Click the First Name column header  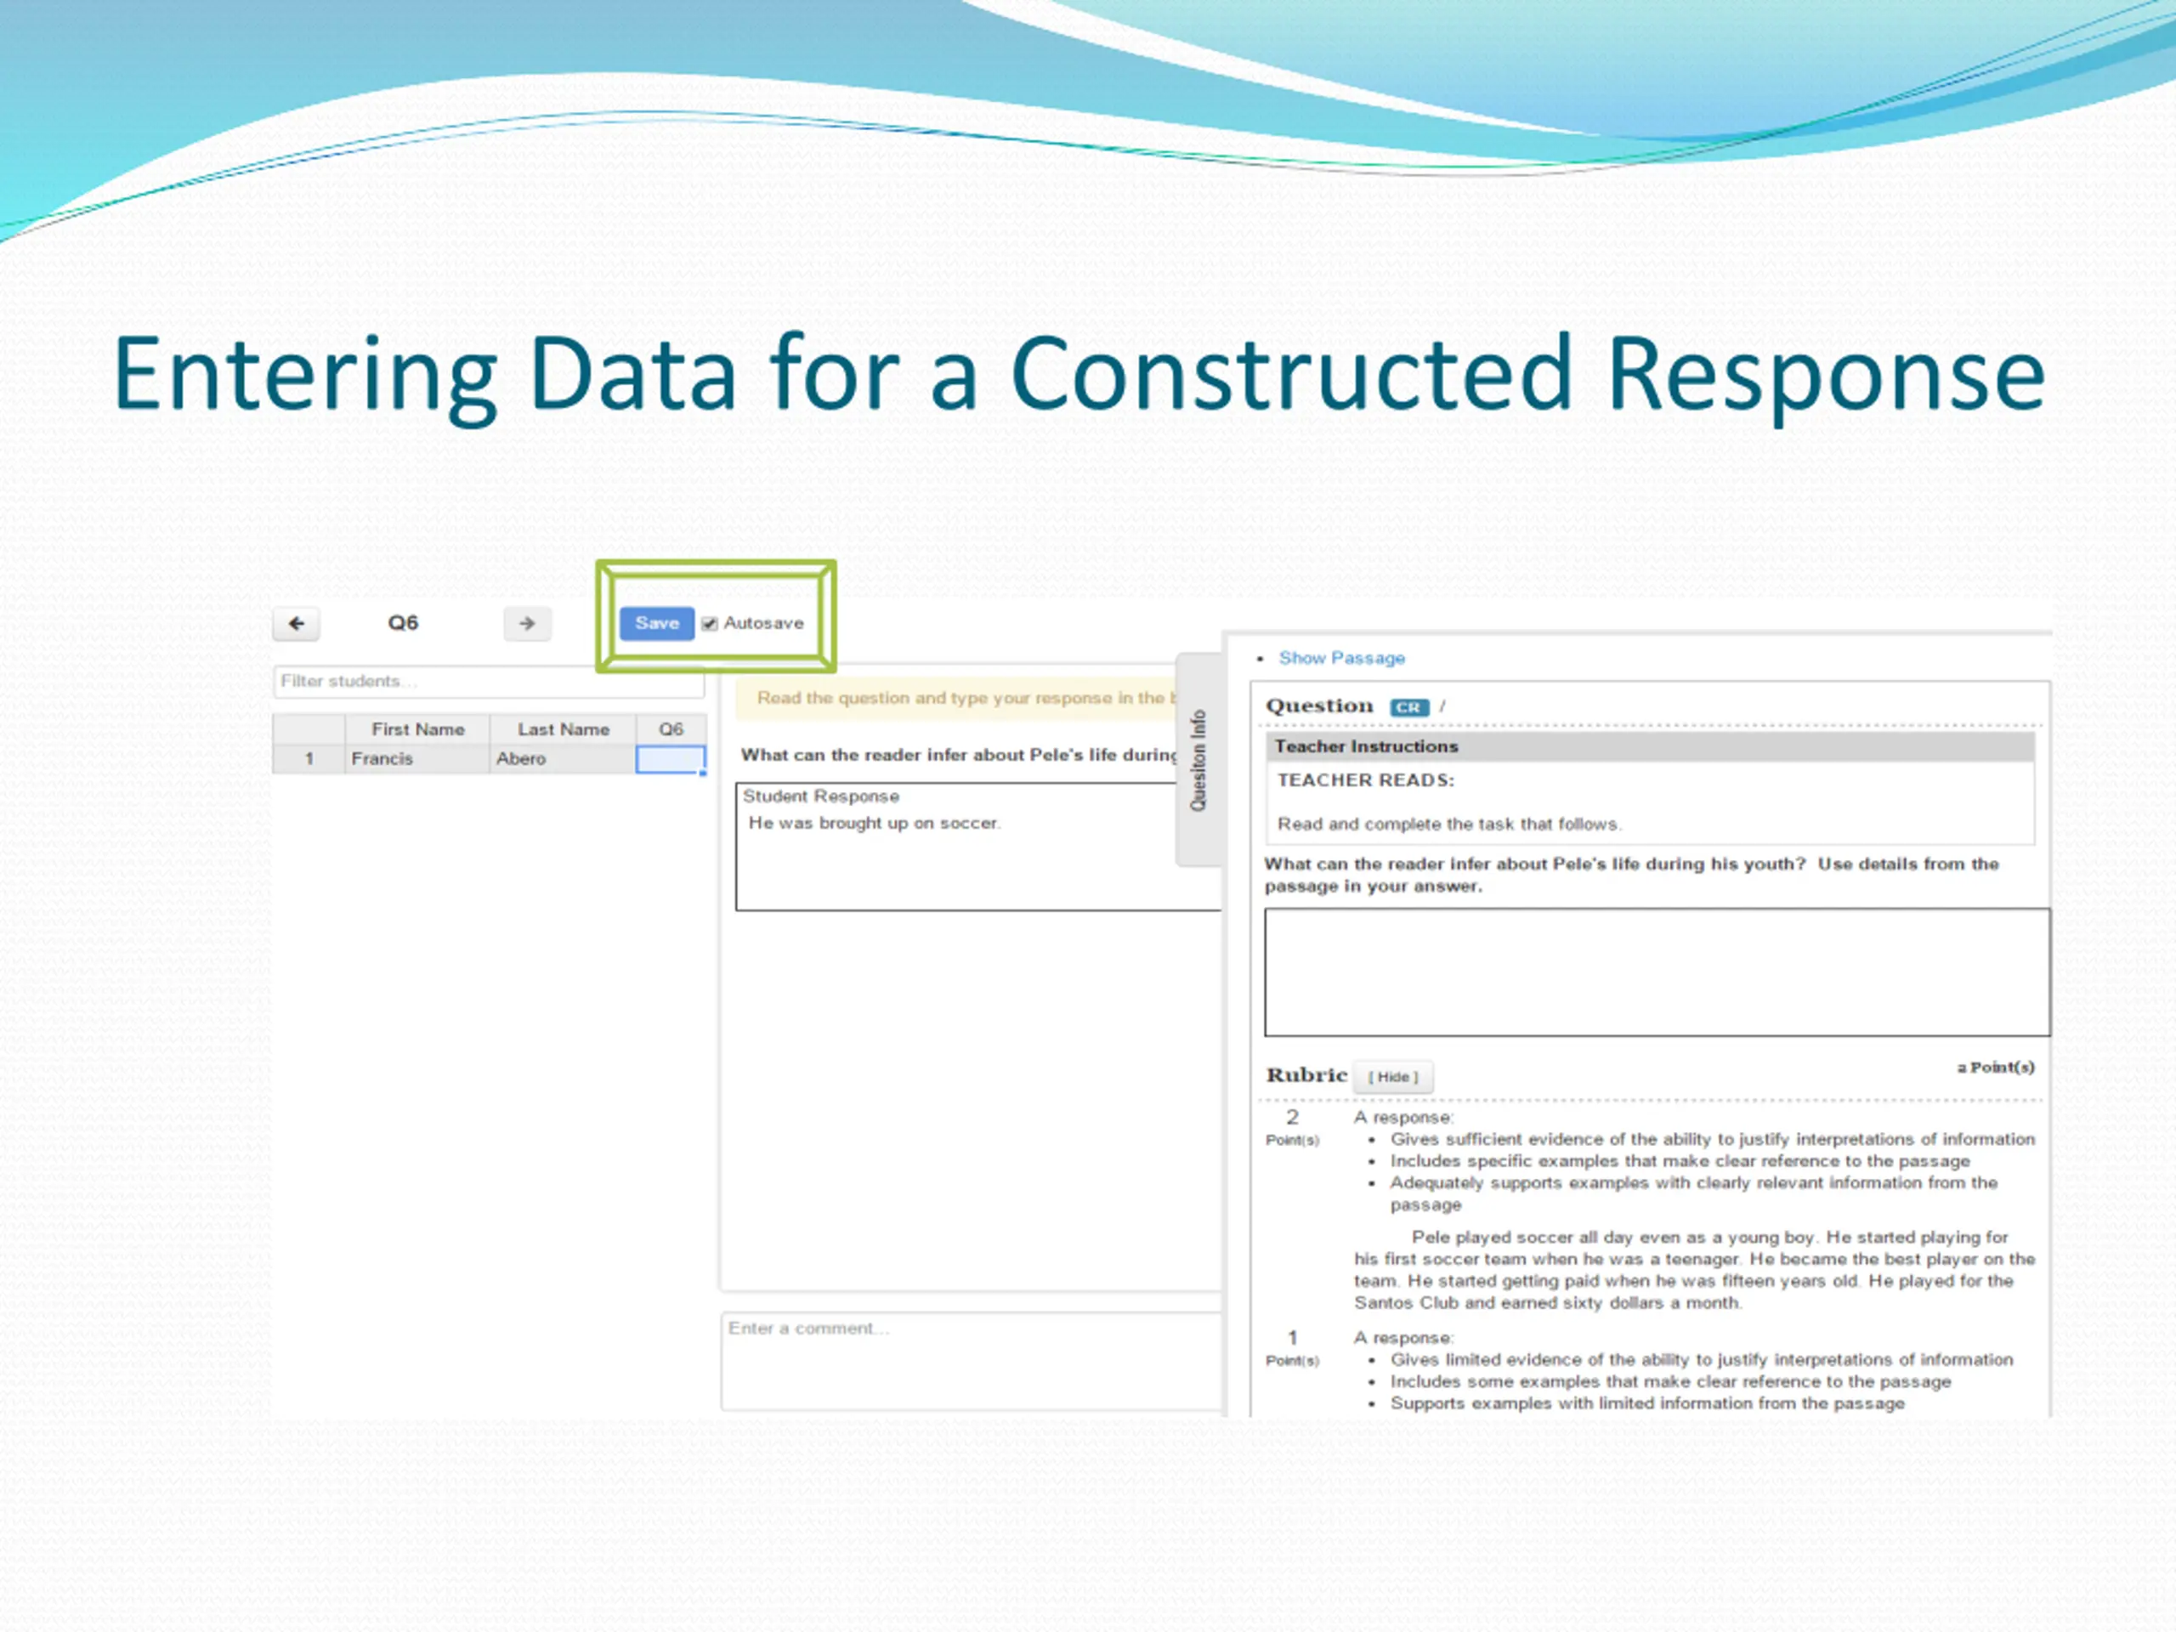(417, 730)
